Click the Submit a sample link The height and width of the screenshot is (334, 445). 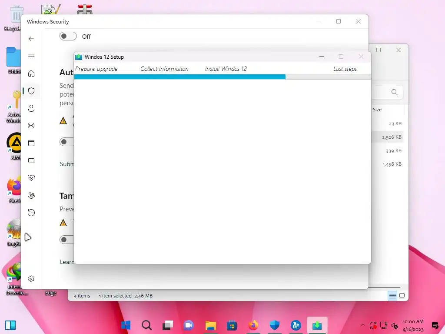[66, 164]
